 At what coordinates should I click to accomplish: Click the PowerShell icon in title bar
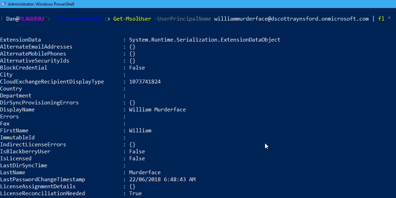tap(4, 4)
